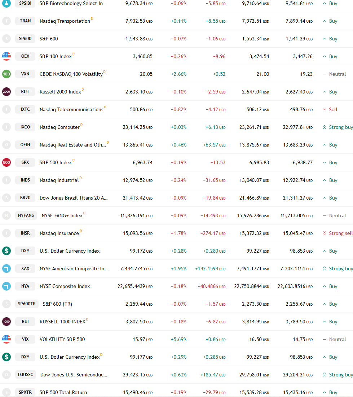This screenshot has width=353, height=397.
Task: Click high value 23,261.71 for IXCO
Action: (254, 127)
